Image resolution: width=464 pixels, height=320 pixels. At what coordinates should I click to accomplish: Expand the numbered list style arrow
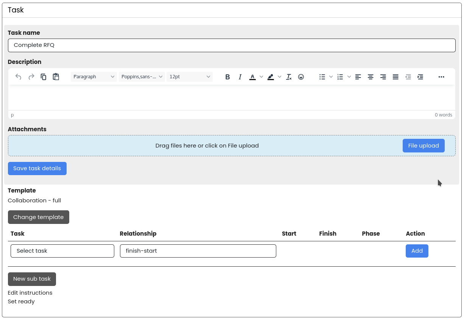pyautogui.click(x=349, y=77)
